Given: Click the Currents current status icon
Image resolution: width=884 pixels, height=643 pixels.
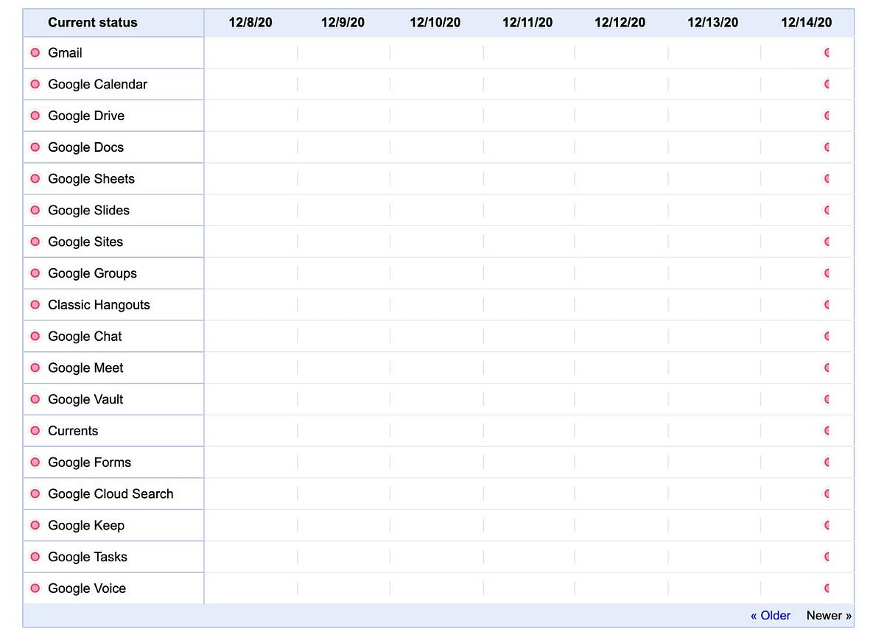Looking at the screenshot, I should 35,431.
